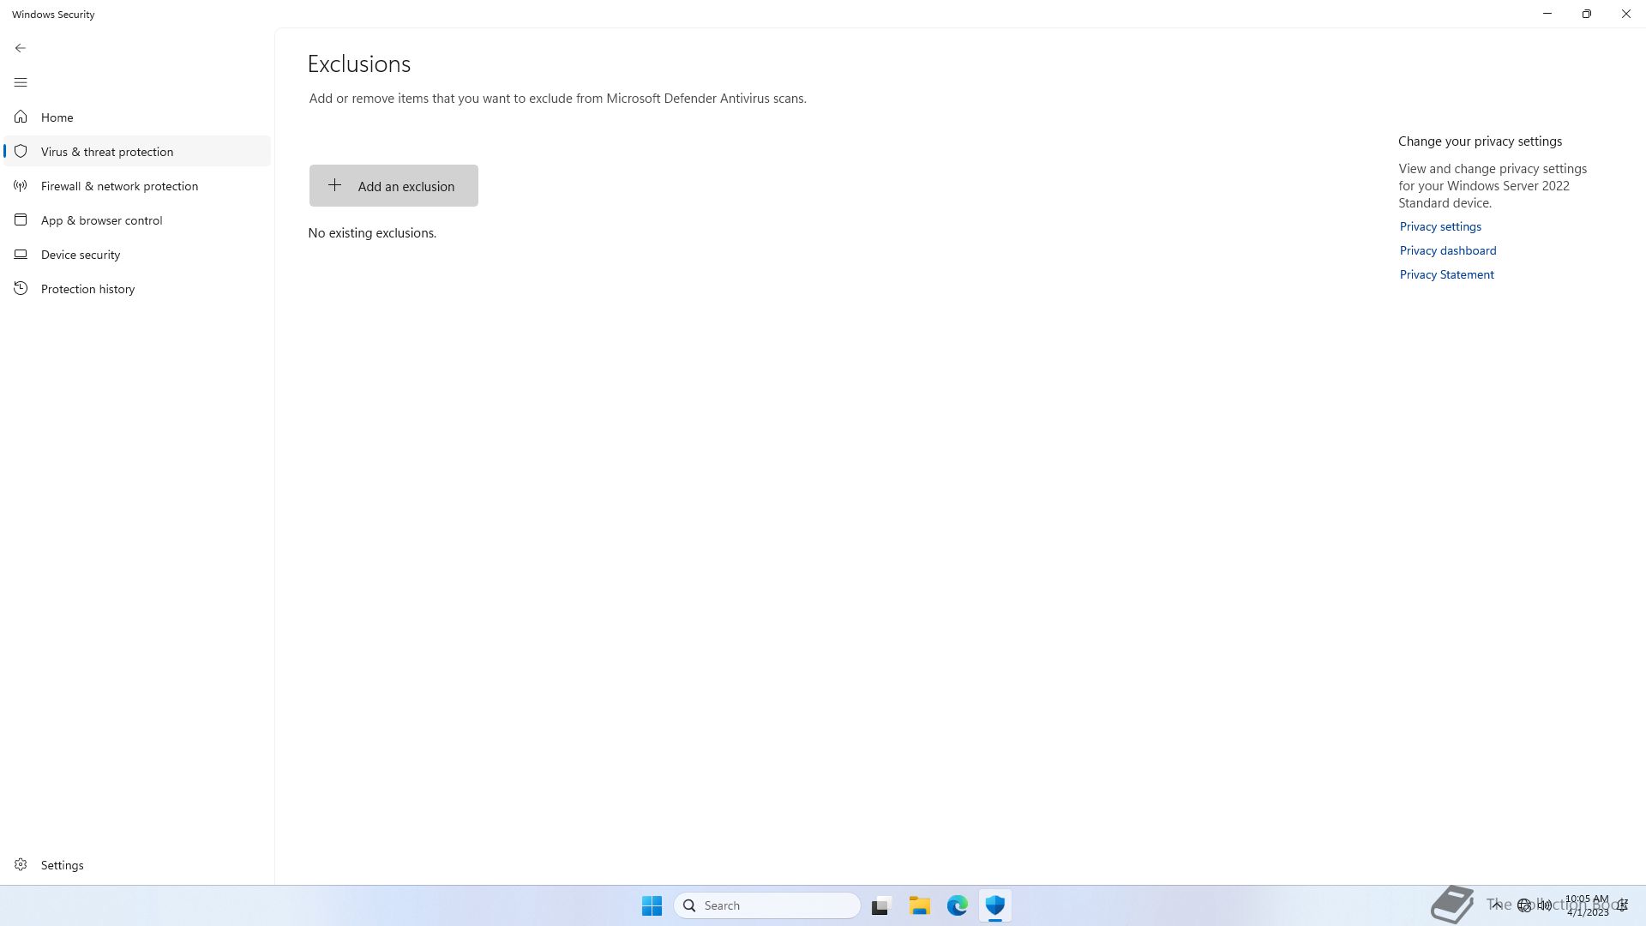Open Task View from the taskbar
The height and width of the screenshot is (926, 1646).
pos(881,905)
